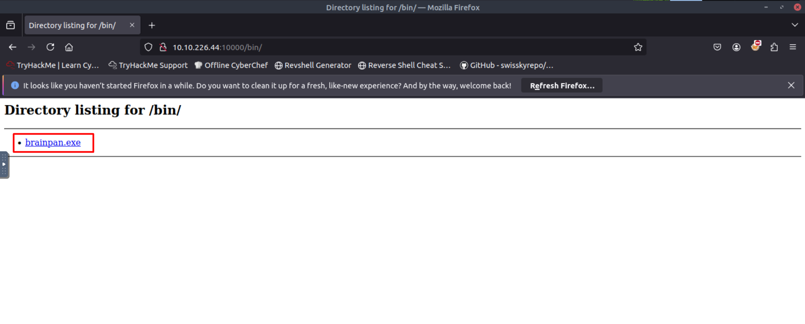Open the Firefox account icon

coord(736,47)
